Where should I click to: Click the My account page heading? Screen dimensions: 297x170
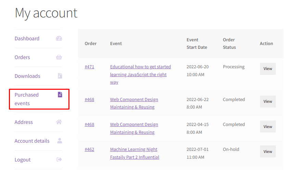coord(46,13)
